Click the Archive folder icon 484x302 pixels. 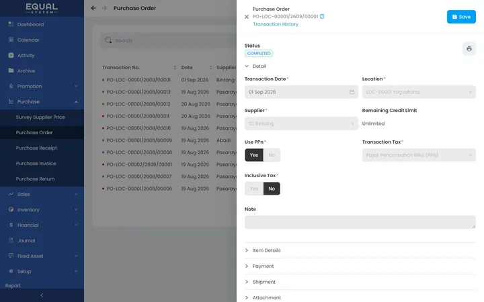(x=11, y=70)
